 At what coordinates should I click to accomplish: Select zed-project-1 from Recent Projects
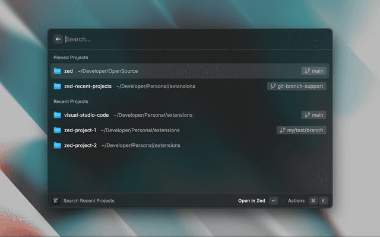[x=80, y=130]
